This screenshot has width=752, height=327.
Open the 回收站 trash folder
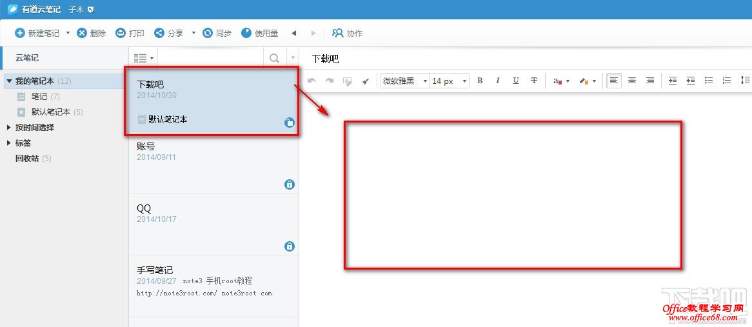click(33, 158)
